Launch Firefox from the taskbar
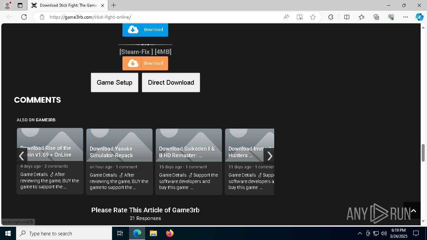The width and height of the screenshot is (427, 240). click(x=169, y=233)
